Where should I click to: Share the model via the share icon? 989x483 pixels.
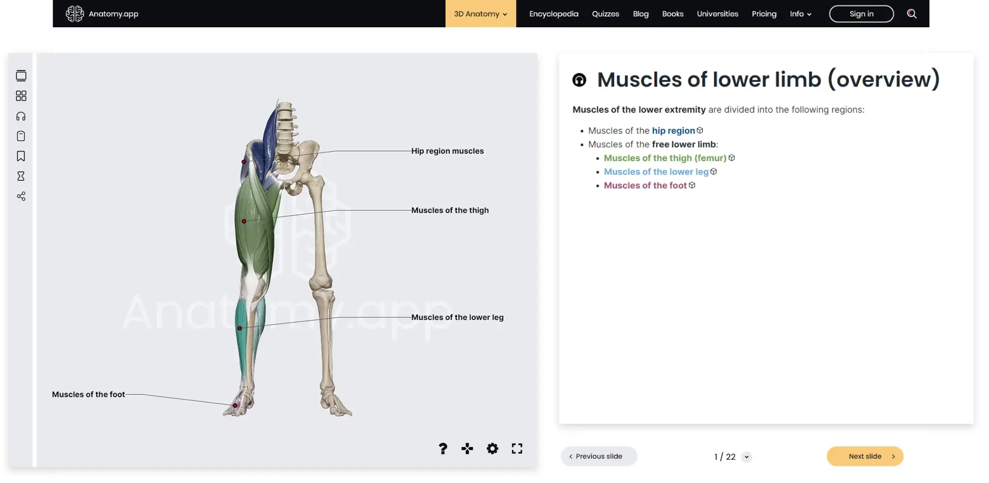click(x=21, y=196)
